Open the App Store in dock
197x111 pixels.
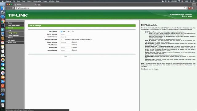pyautogui.click(x=3, y=81)
